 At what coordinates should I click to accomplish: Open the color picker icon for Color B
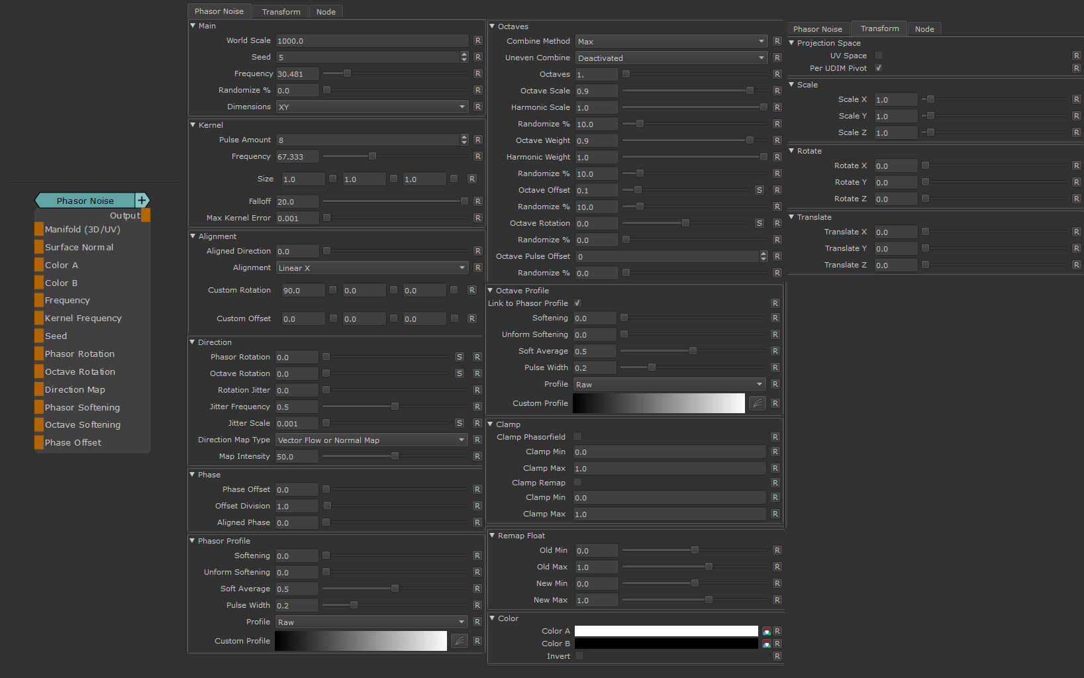click(x=766, y=644)
